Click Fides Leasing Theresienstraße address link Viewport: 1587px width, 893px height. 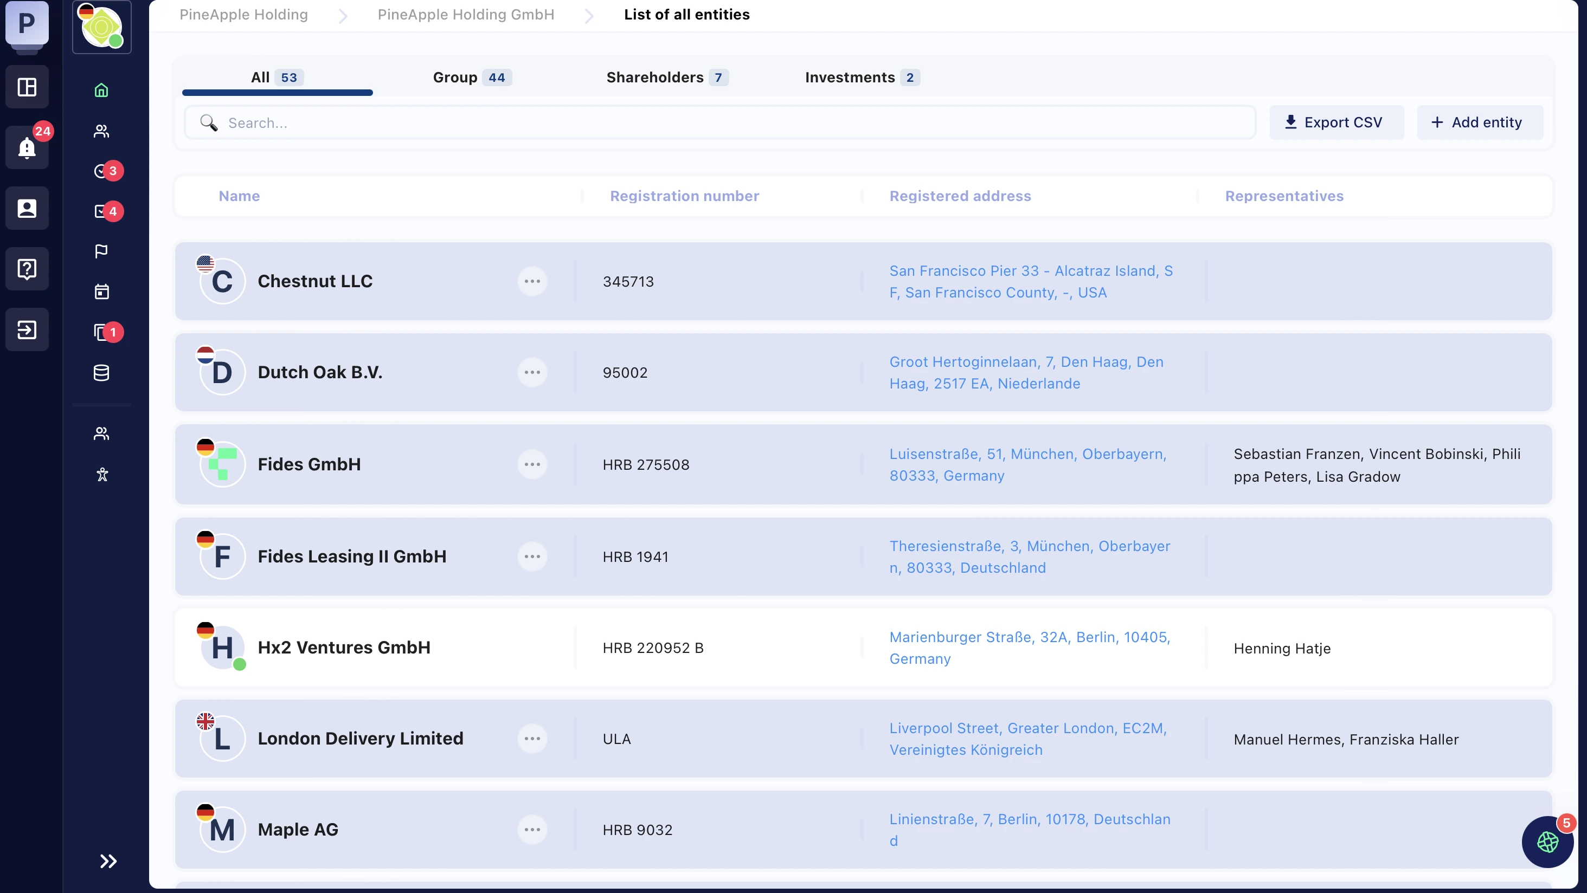pos(1030,556)
